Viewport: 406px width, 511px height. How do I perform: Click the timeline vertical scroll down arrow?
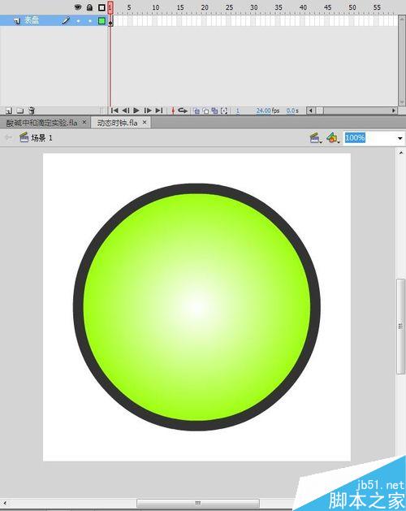pos(402,102)
